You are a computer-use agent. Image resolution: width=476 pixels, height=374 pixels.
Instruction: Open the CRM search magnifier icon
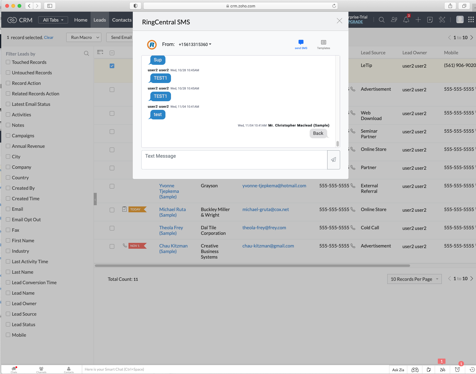pyautogui.click(x=381, y=20)
